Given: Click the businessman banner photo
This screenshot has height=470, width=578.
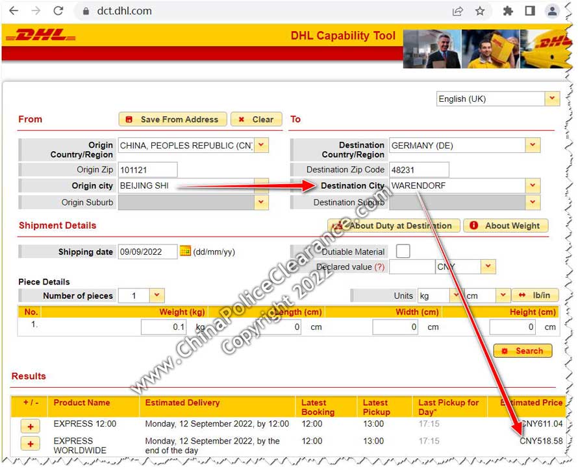Looking at the screenshot, I should pyautogui.click(x=432, y=49).
